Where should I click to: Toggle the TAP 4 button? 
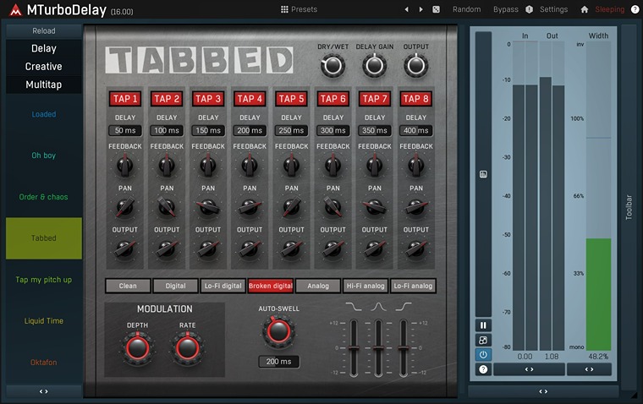(x=250, y=99)
